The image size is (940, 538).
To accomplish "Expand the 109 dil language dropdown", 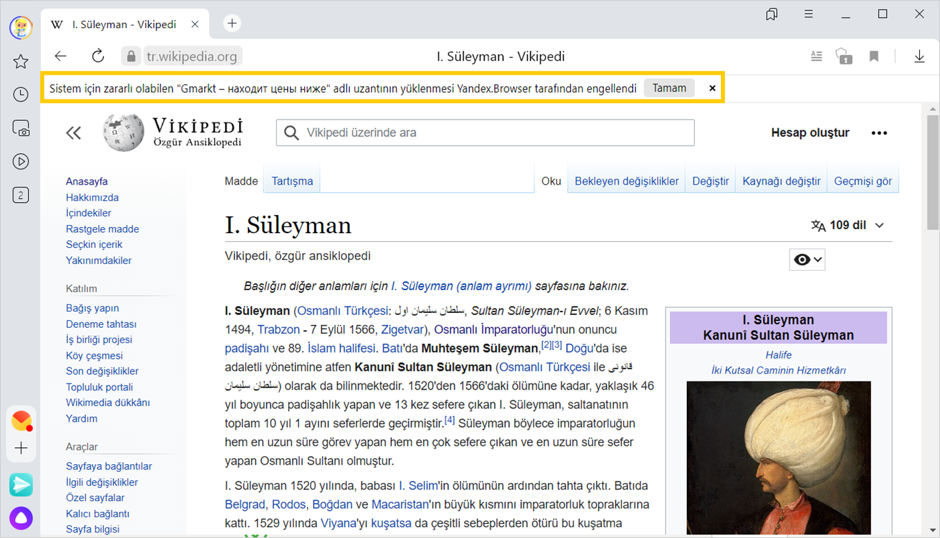I will tap(847, 226).
